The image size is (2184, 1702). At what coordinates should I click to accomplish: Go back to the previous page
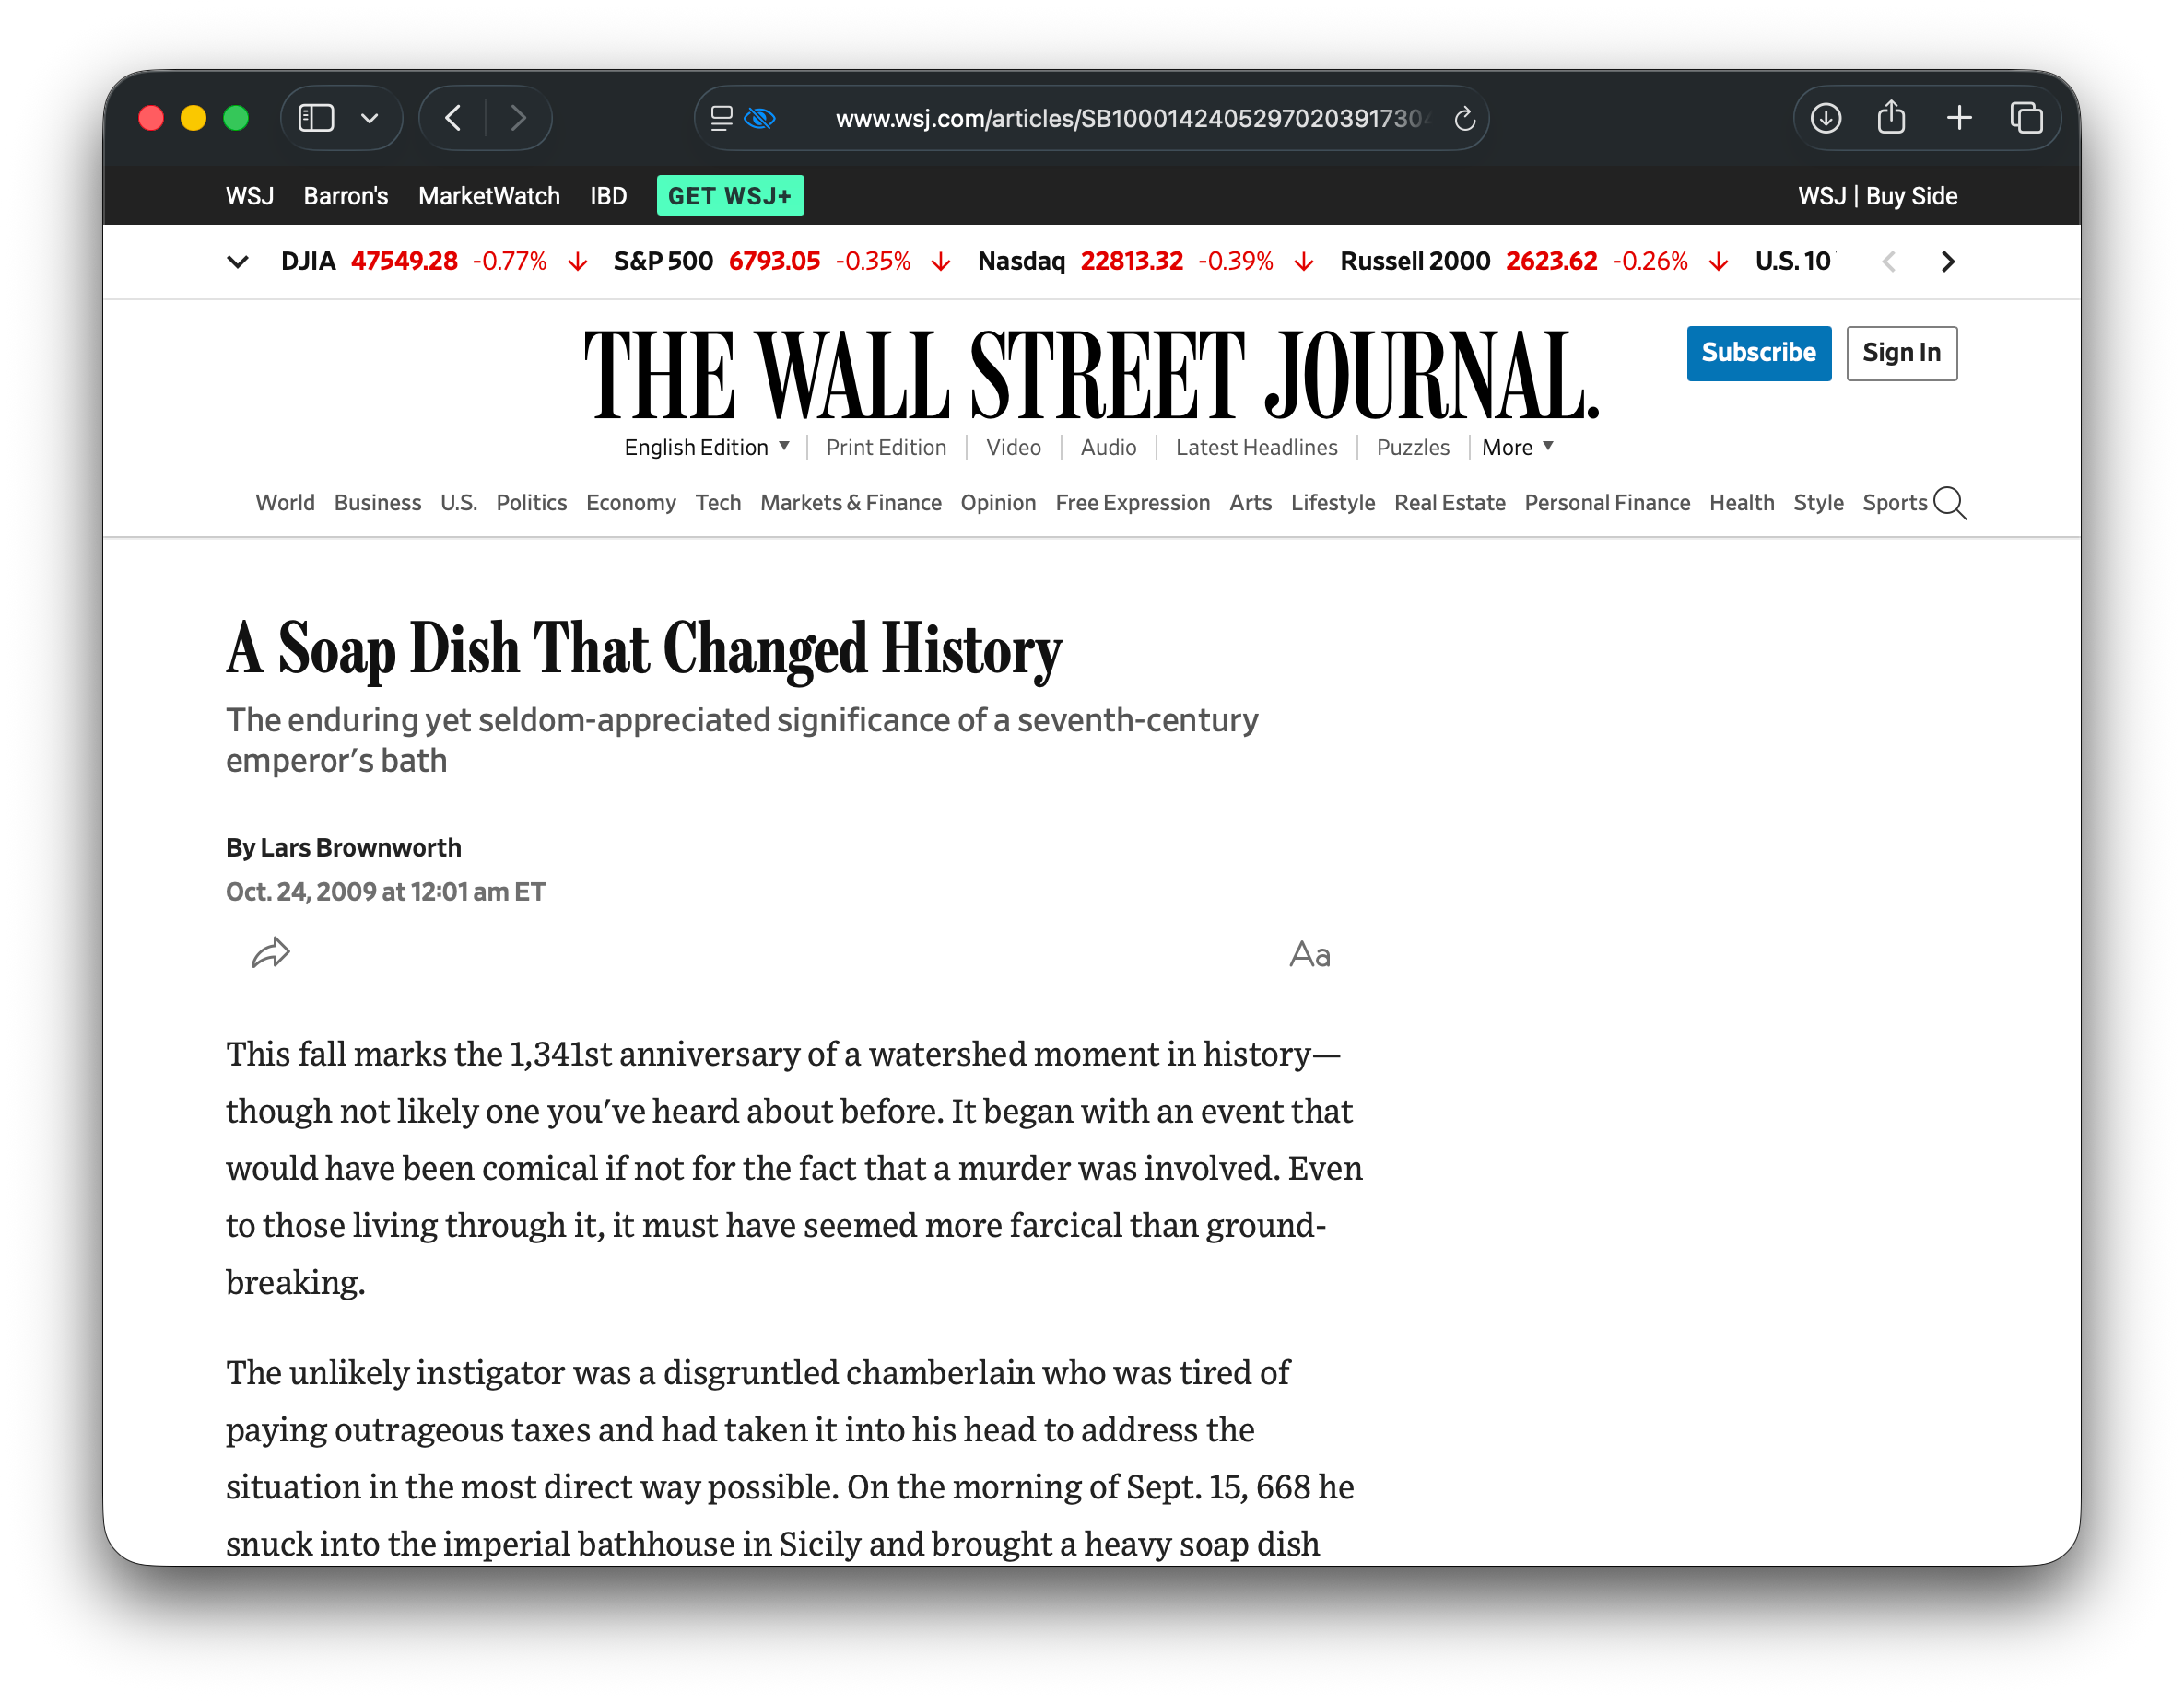tap(453, 118)
